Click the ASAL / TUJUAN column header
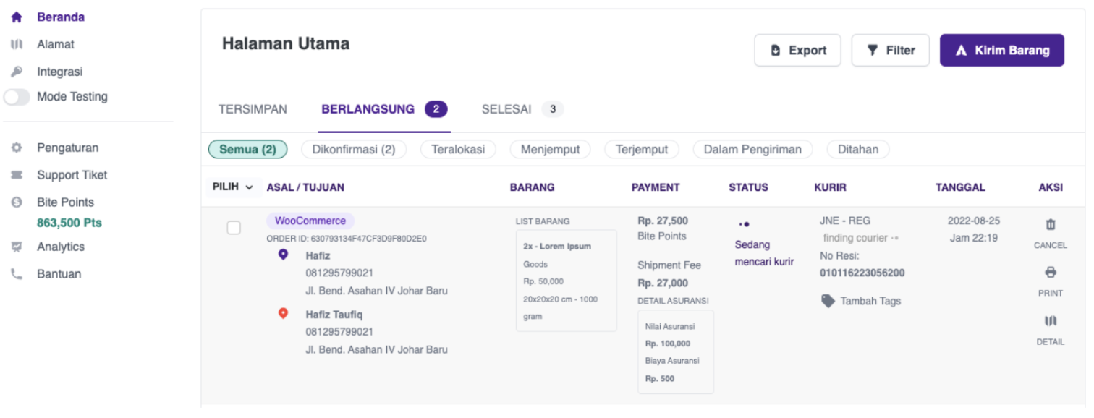The width and height of the screenshot is (1094, 418). [x=305, y=187]
